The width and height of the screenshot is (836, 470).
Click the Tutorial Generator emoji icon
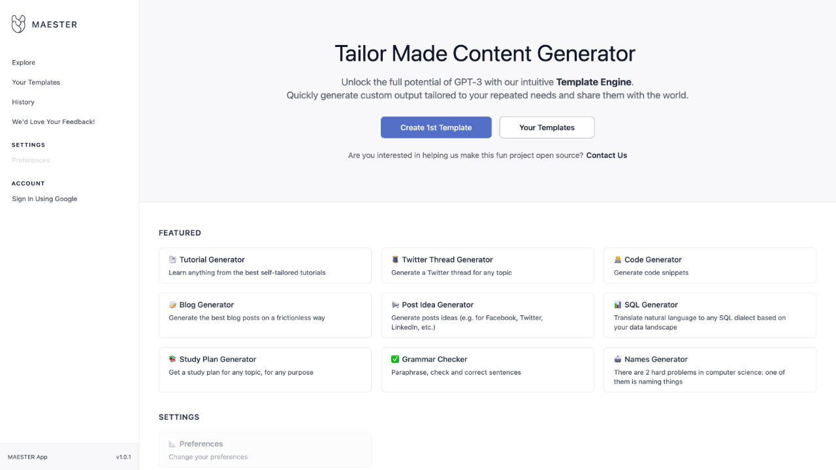(x=172, y=260)
